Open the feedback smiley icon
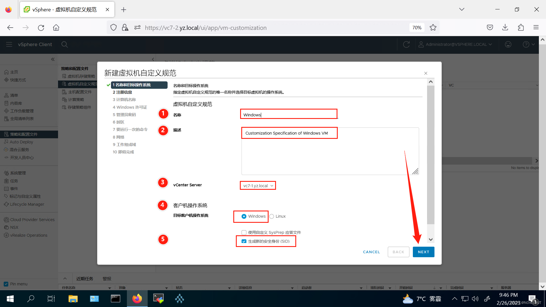Viewport: 546px width, 307px height. click(508, 44)
